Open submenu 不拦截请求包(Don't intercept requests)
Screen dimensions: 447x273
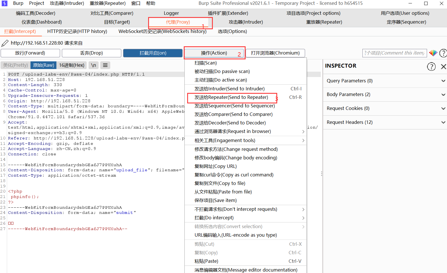click(246, 209)
